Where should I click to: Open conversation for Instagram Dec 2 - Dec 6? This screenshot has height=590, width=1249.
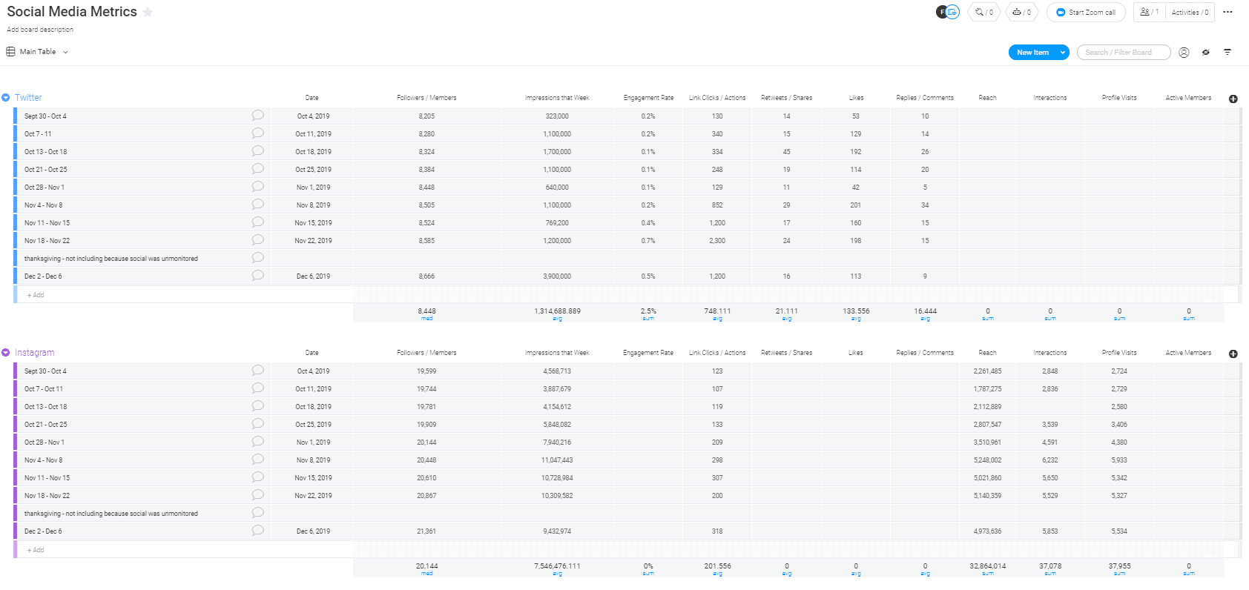click(257, 531)
